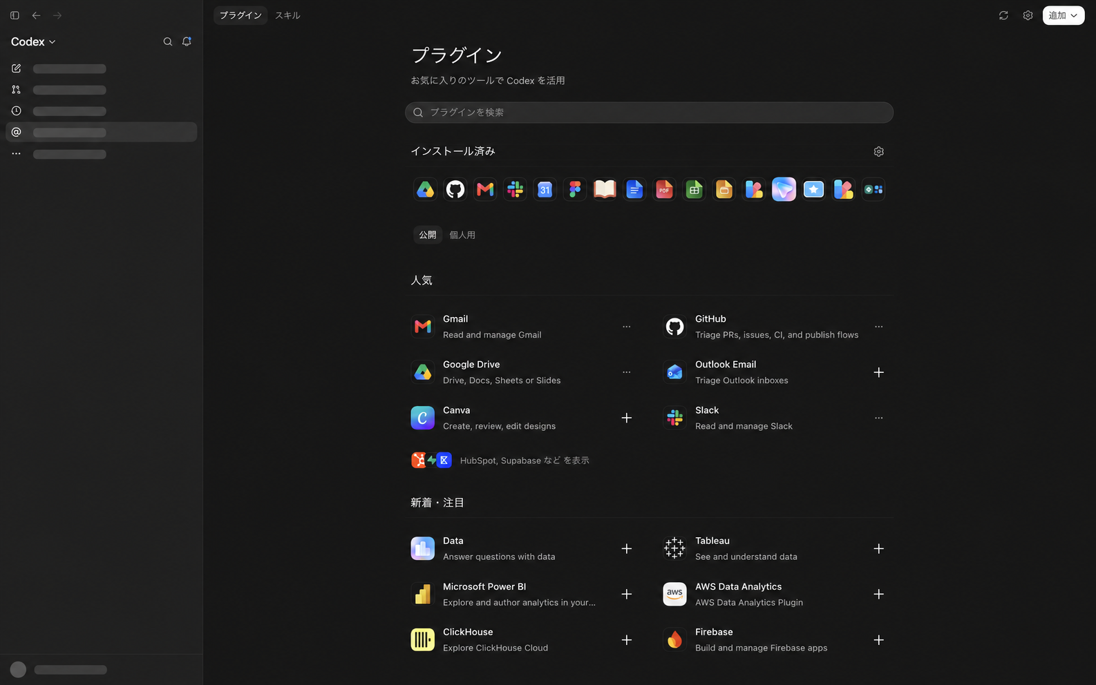The width and height of the screenshot is (1096, 685).
Task: Add the Tableau plugin
Action: (x=878, y=548)
